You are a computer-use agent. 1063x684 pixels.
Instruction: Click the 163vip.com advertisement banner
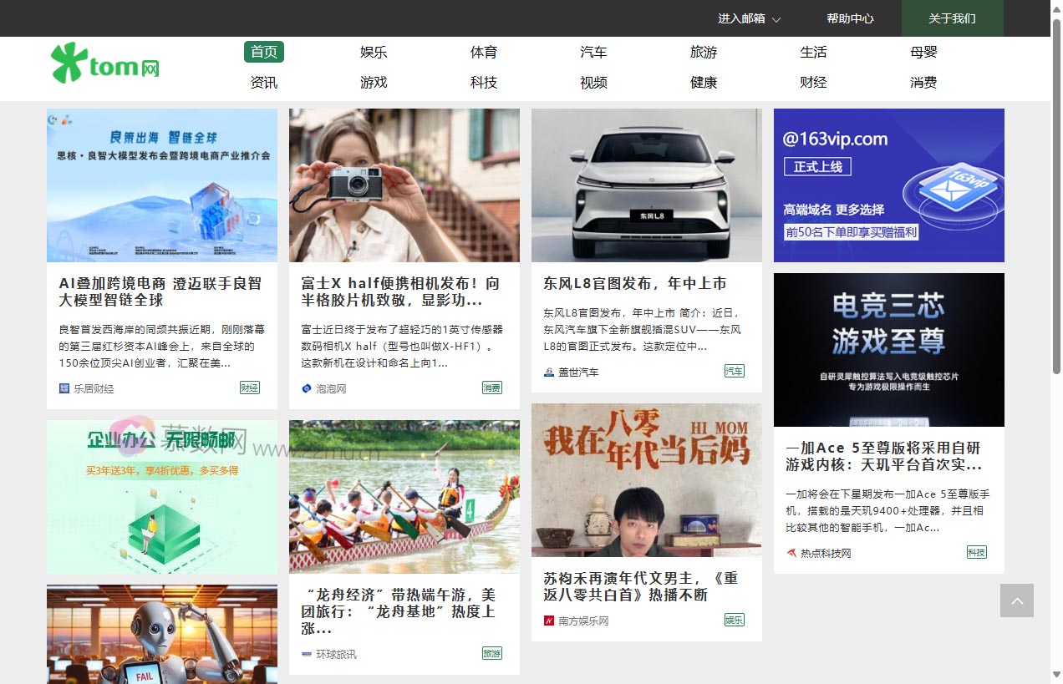point(888,185)
